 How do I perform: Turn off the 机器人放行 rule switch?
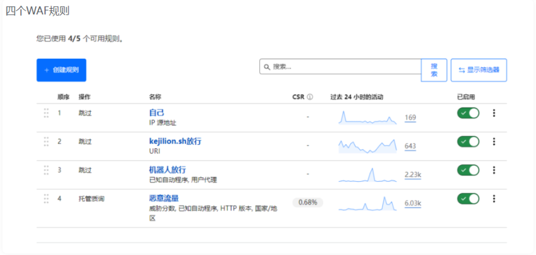(468, 170)
